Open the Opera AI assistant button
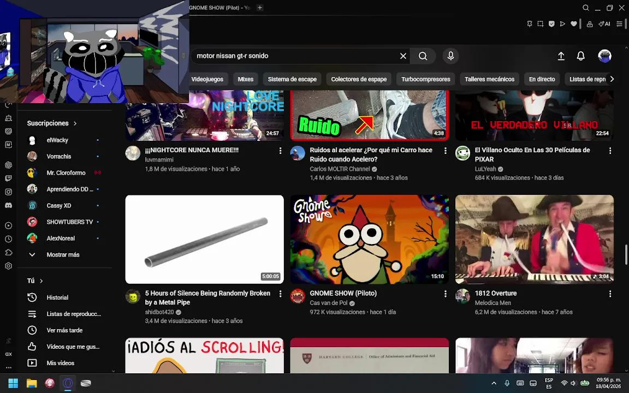Image resolution: width=629 pixels, height=393 pixels. click(x=604, y=23)
